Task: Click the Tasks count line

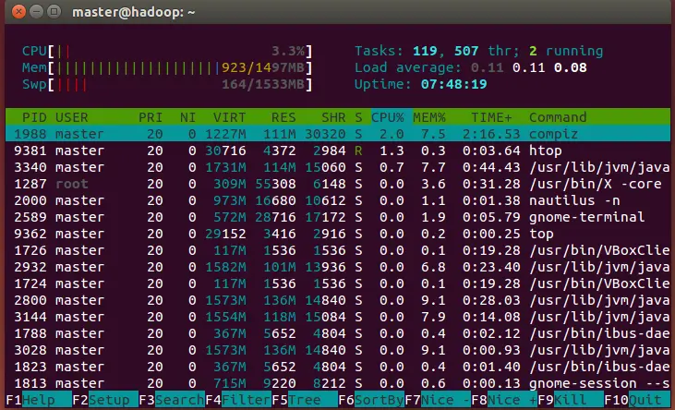Action: 478,52
